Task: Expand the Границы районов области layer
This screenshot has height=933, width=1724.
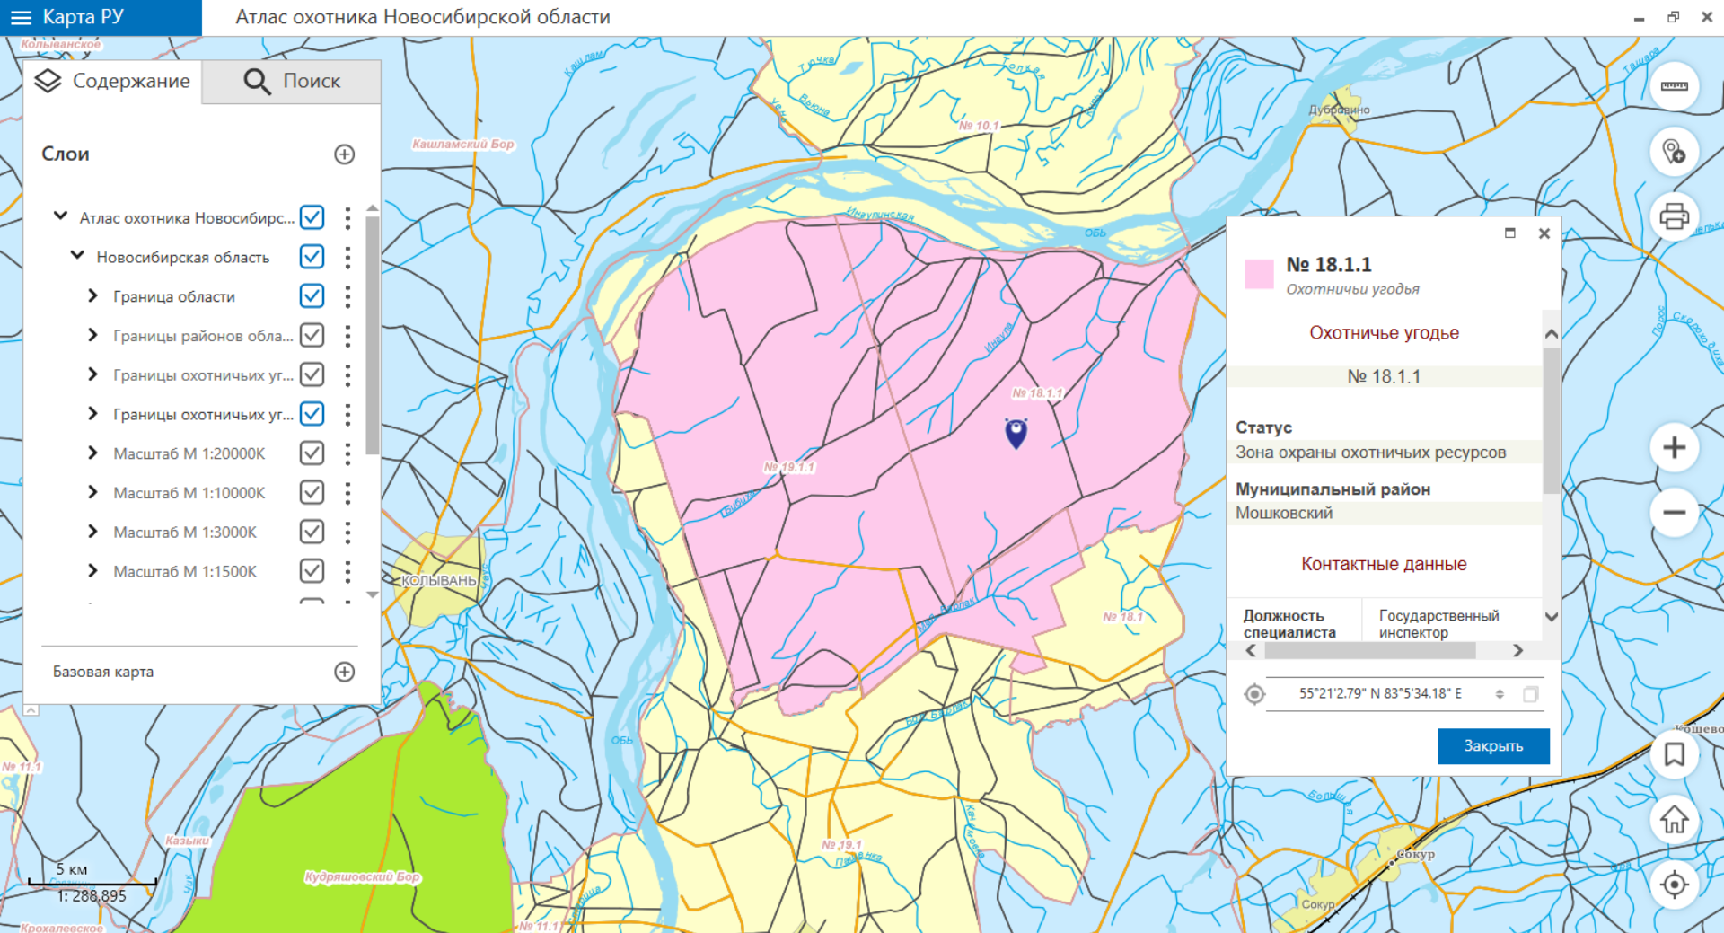Action: (x=92, y=335)
